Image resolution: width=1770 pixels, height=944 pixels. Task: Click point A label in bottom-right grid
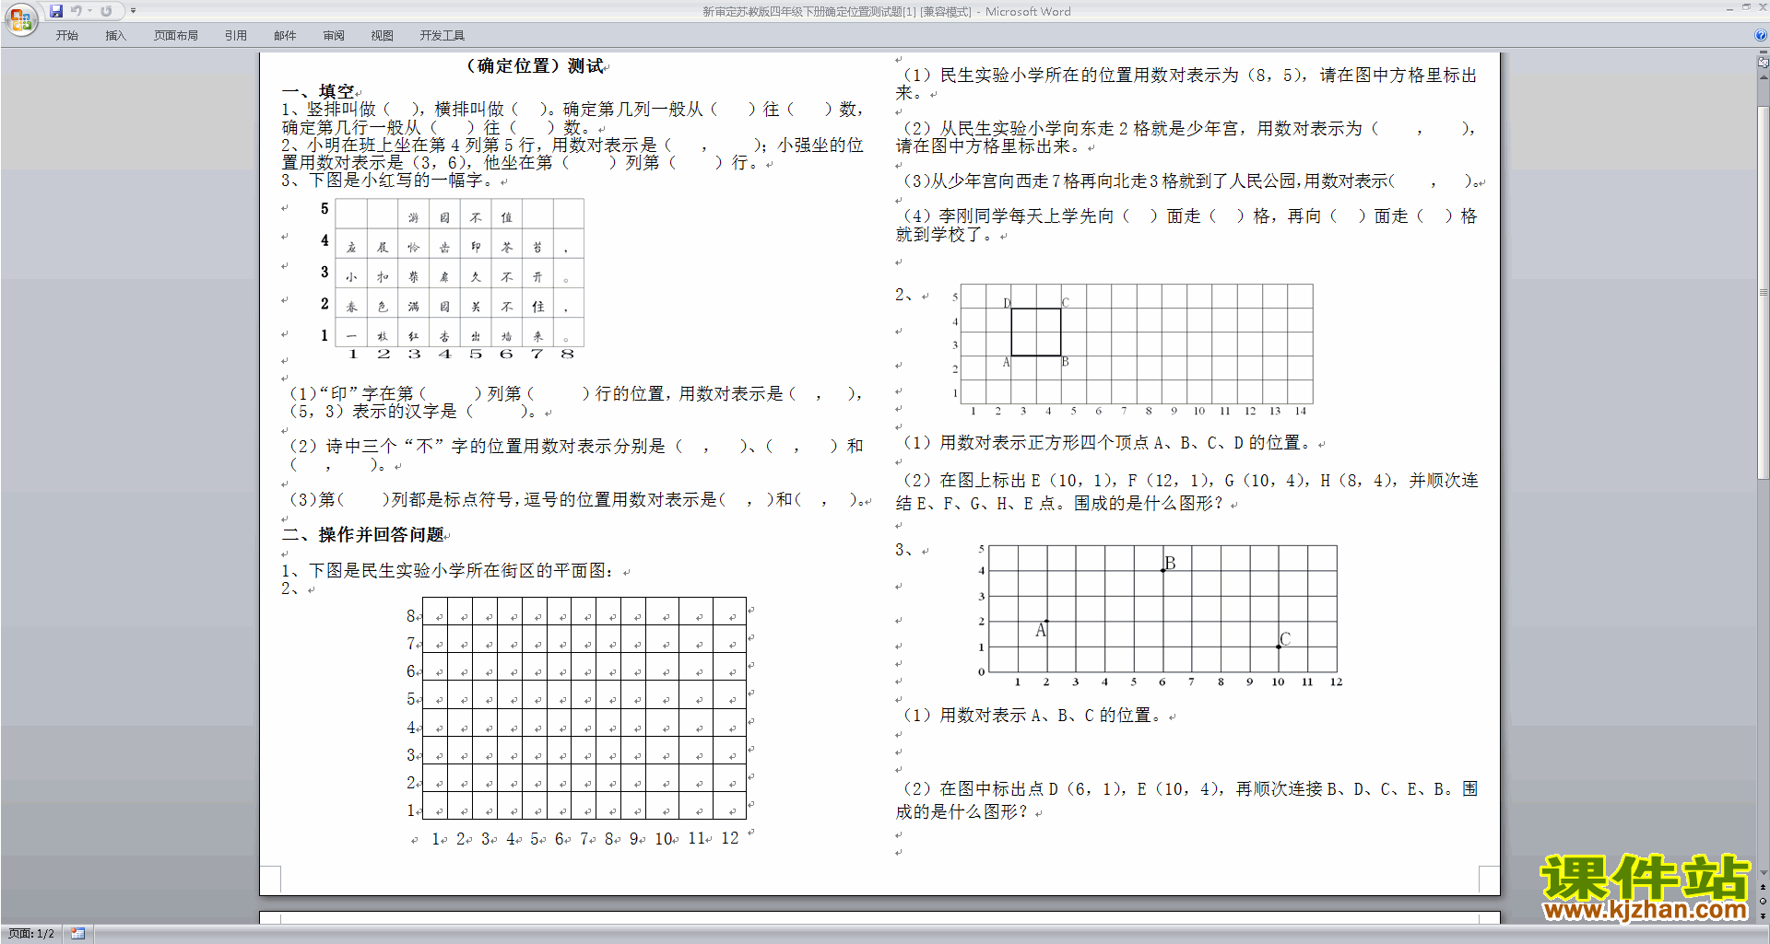pos(1041,631)
